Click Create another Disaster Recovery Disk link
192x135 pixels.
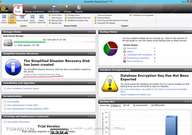[42, 75]
